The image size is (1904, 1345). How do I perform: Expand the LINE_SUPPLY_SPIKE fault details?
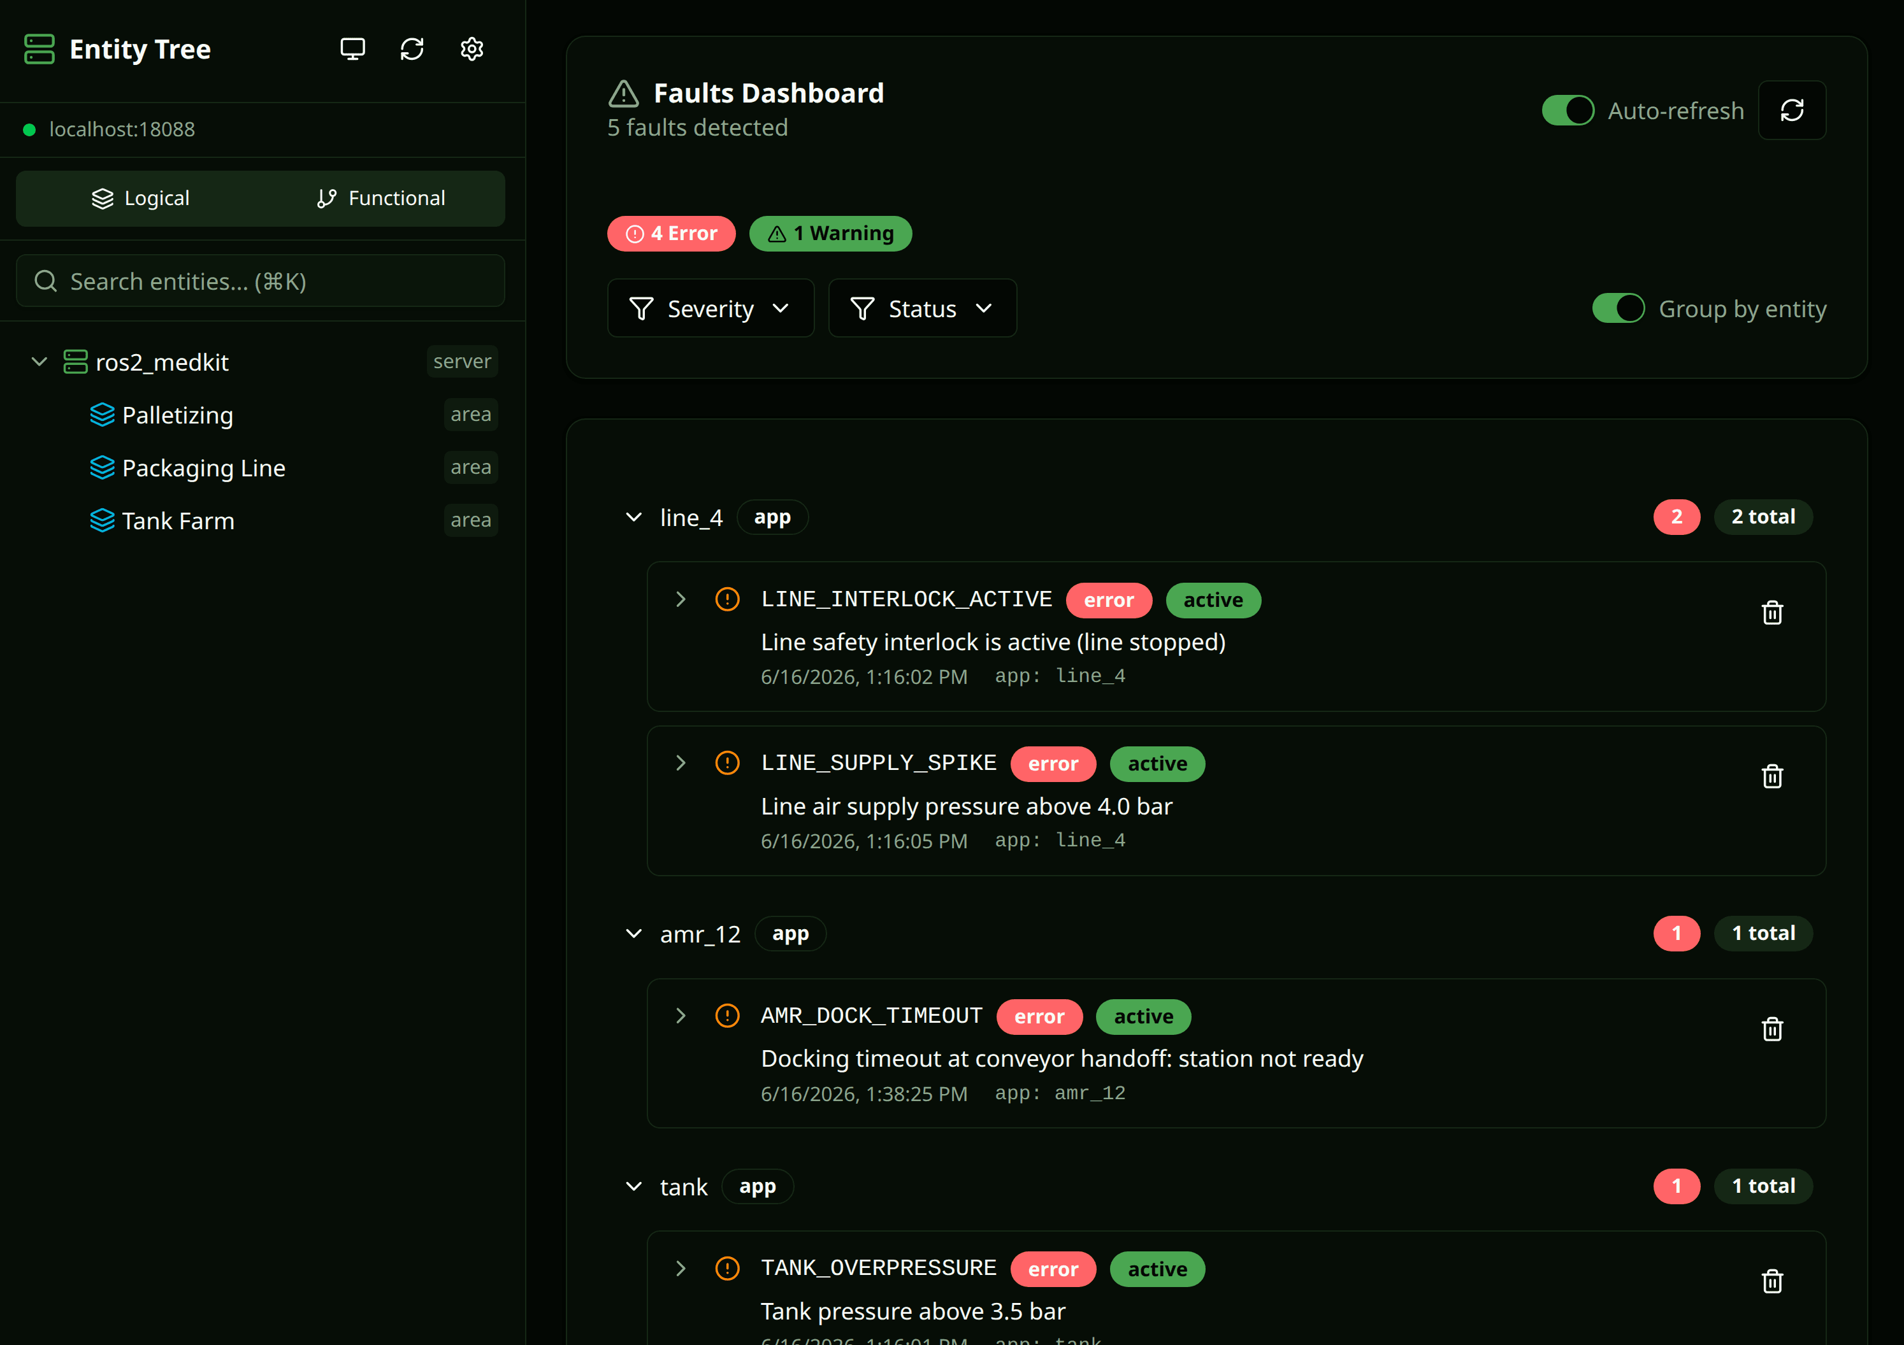[x=681, y=762]
